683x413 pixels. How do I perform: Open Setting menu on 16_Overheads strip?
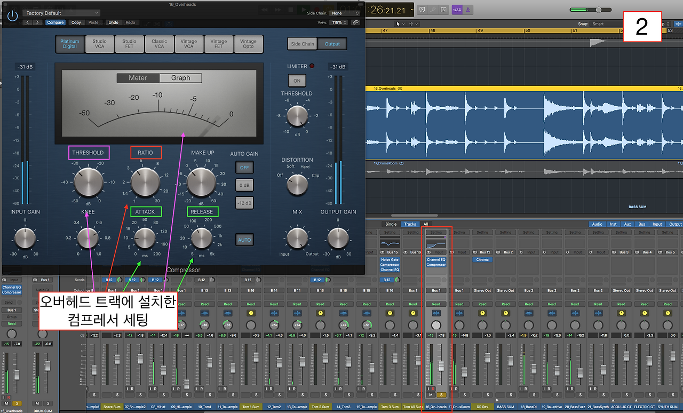(436, 233)
